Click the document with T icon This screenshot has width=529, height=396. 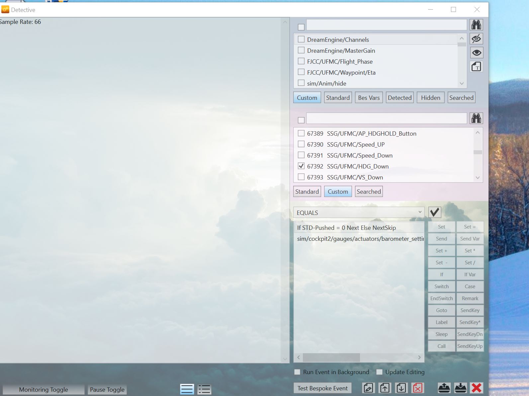click(x=476, y=67)
